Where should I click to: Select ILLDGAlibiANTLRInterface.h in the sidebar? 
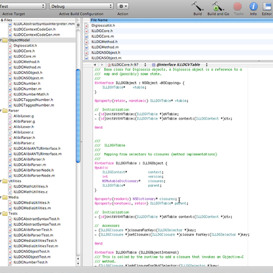tap(37, 149)
